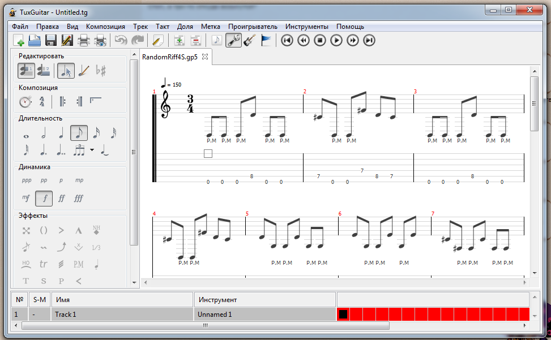Click the Save file floppy disk icon
Viewport: 551px width, 340px height.
(51, 40)
